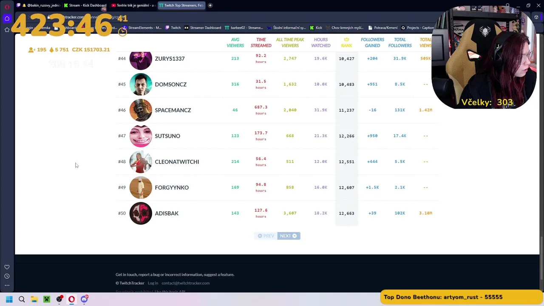Click the crown Rank column icon

click(x=346, y=40)
